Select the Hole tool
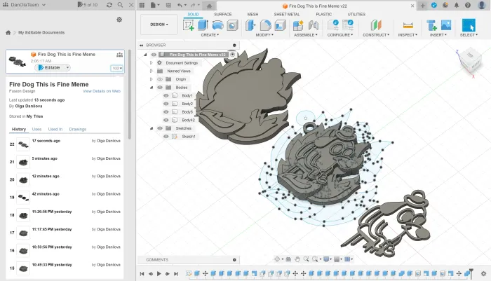 point(232,25)
